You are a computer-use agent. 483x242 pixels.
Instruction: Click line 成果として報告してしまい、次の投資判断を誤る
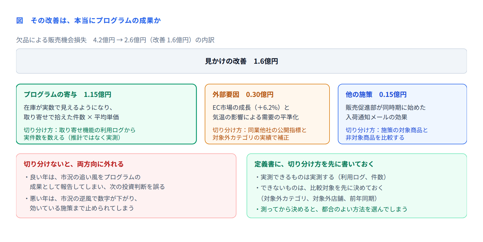pyautogui.click(x=97, y=187)
